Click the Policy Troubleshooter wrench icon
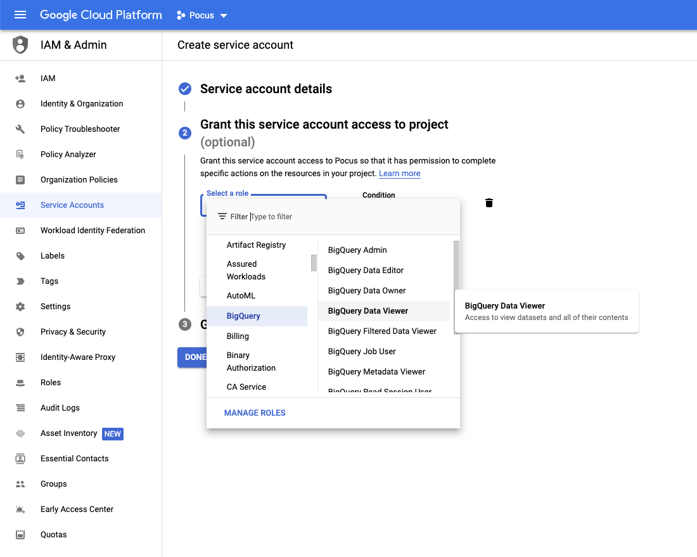697x557 pixels. (20, 129)
